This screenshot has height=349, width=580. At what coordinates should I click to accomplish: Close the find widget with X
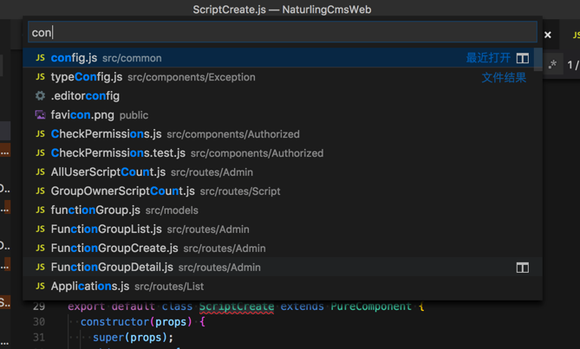point(548,35)
